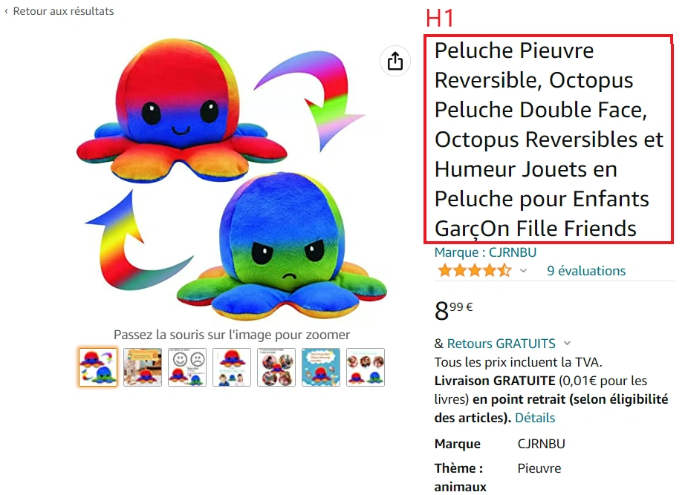Select the thumbnail with smiley and sad faces
This screenshot has height=495, width=688.
click(187, 367)
